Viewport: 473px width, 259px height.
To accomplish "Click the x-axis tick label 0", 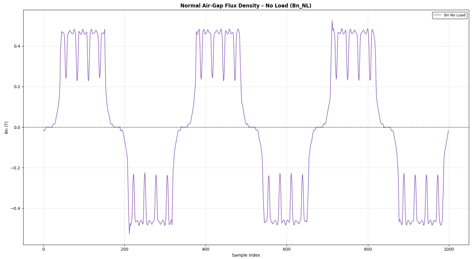I will (x=43, y=249).
